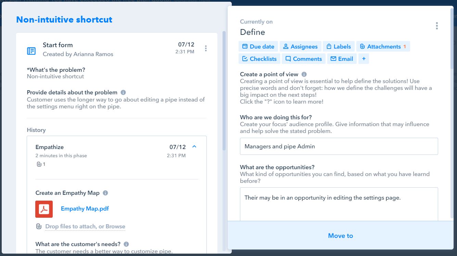Screen dimensions: 457x256
Task: Click info icon beside Create a point of view
Action: click(304, 74)
